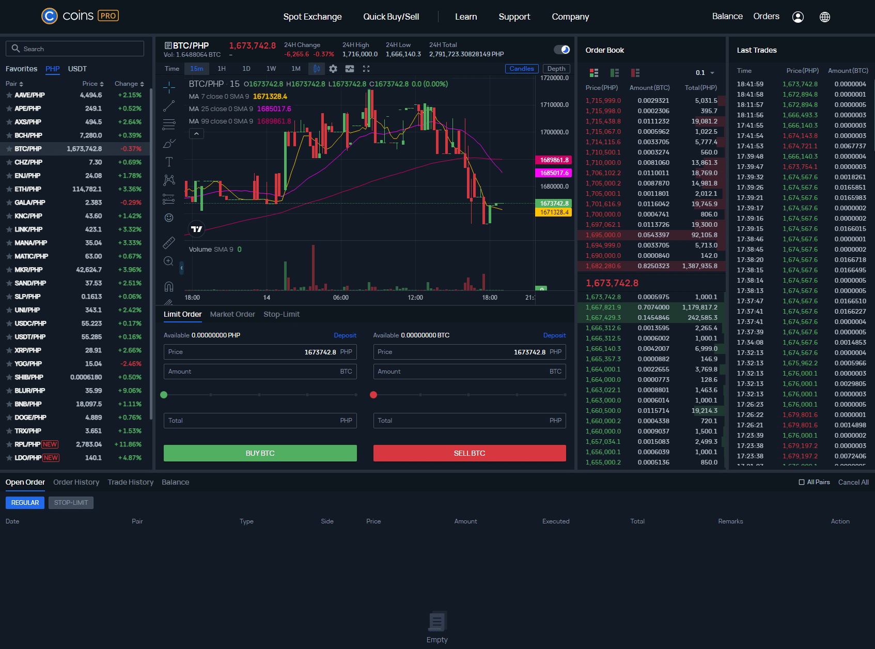
Task: Click the zoom in magnifier tool
Action: point(169,261)
